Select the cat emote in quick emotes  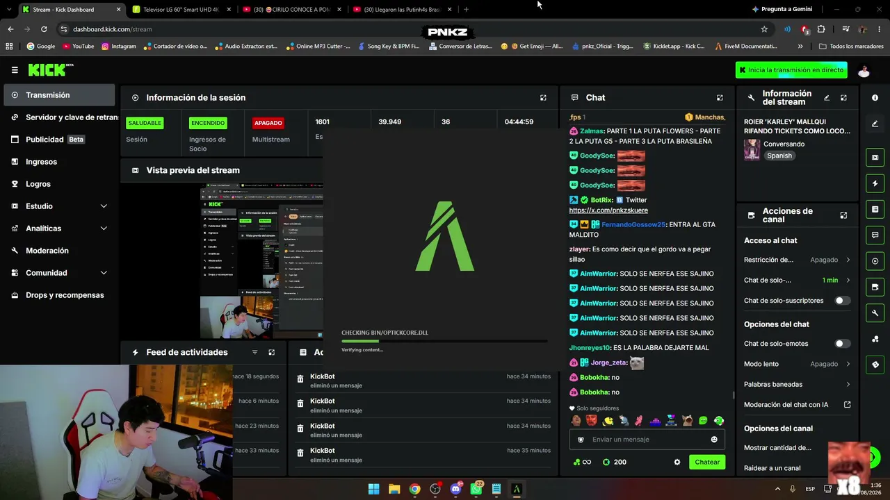687,421
